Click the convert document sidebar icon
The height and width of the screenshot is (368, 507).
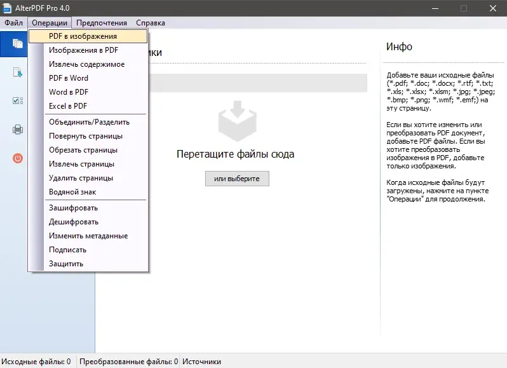pyautogui.click(x=18, y=72)
